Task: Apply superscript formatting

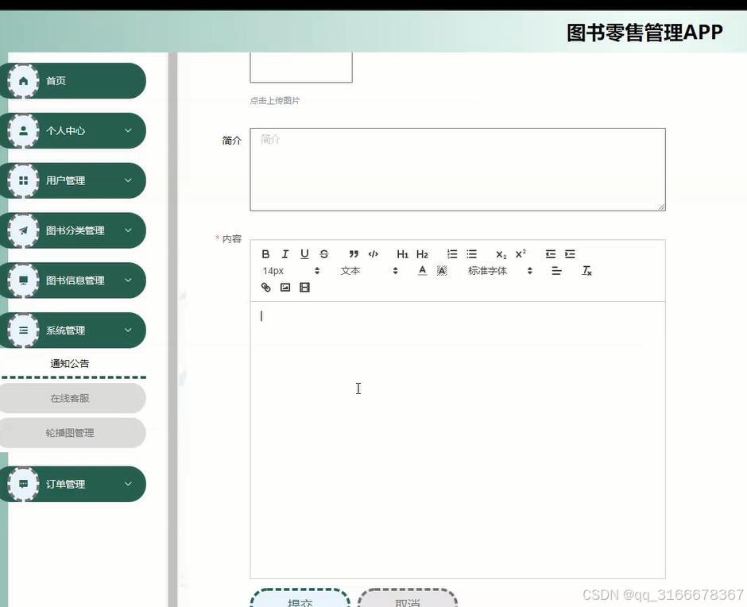Action: [521, 253]
